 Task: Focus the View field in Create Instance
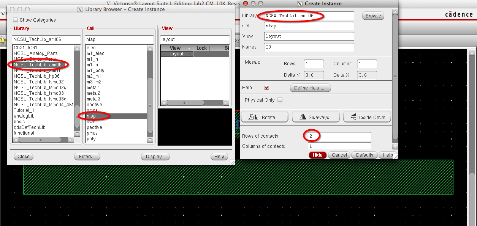click(x=309, y=36)
